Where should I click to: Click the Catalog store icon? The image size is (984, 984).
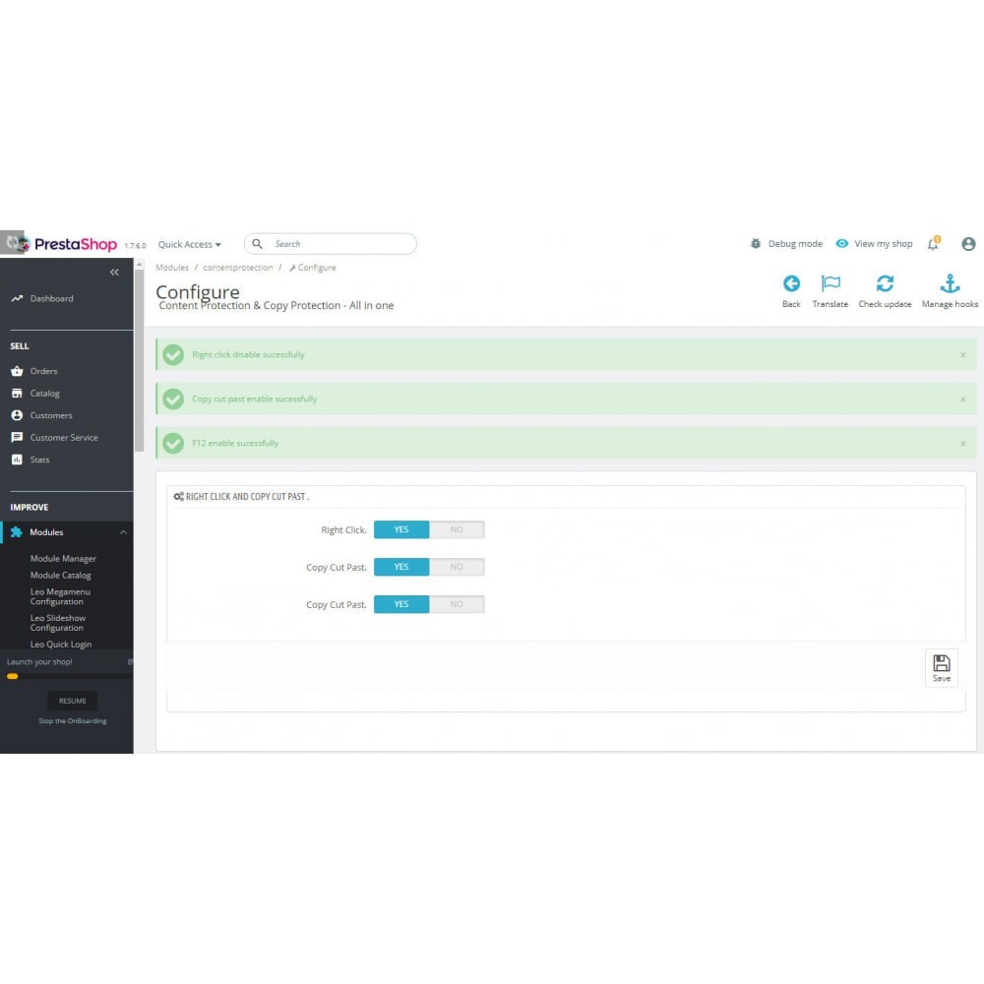17,394
